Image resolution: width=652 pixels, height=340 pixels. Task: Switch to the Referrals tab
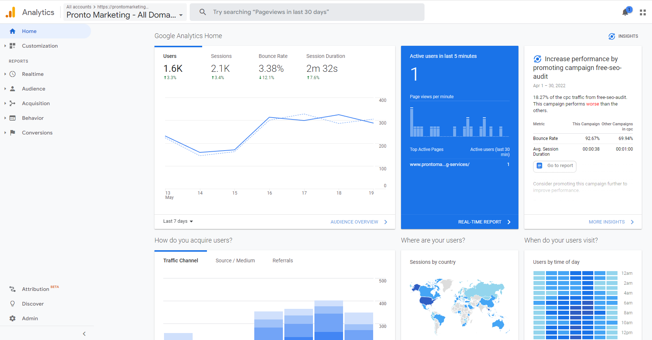[x=283, y=260]
